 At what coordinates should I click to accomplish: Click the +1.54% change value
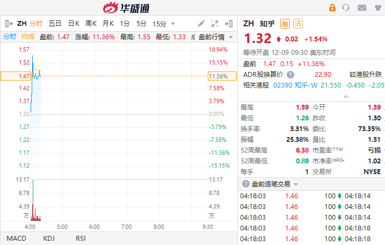click(x=316, y=39)
